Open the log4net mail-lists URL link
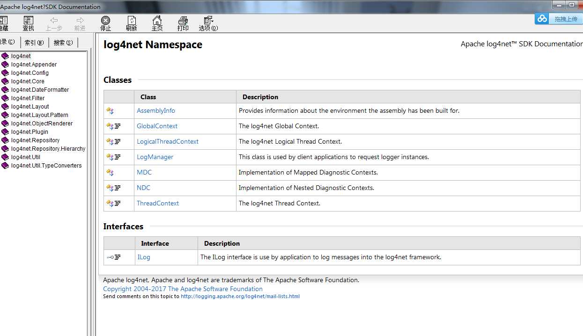 coord(240,296)
